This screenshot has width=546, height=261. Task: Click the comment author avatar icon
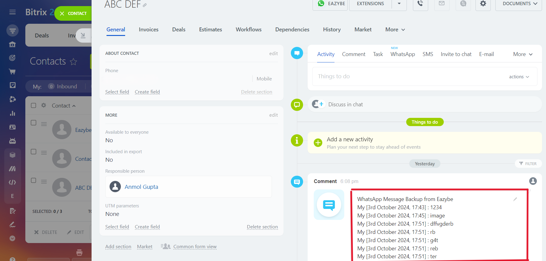[533, 181]
